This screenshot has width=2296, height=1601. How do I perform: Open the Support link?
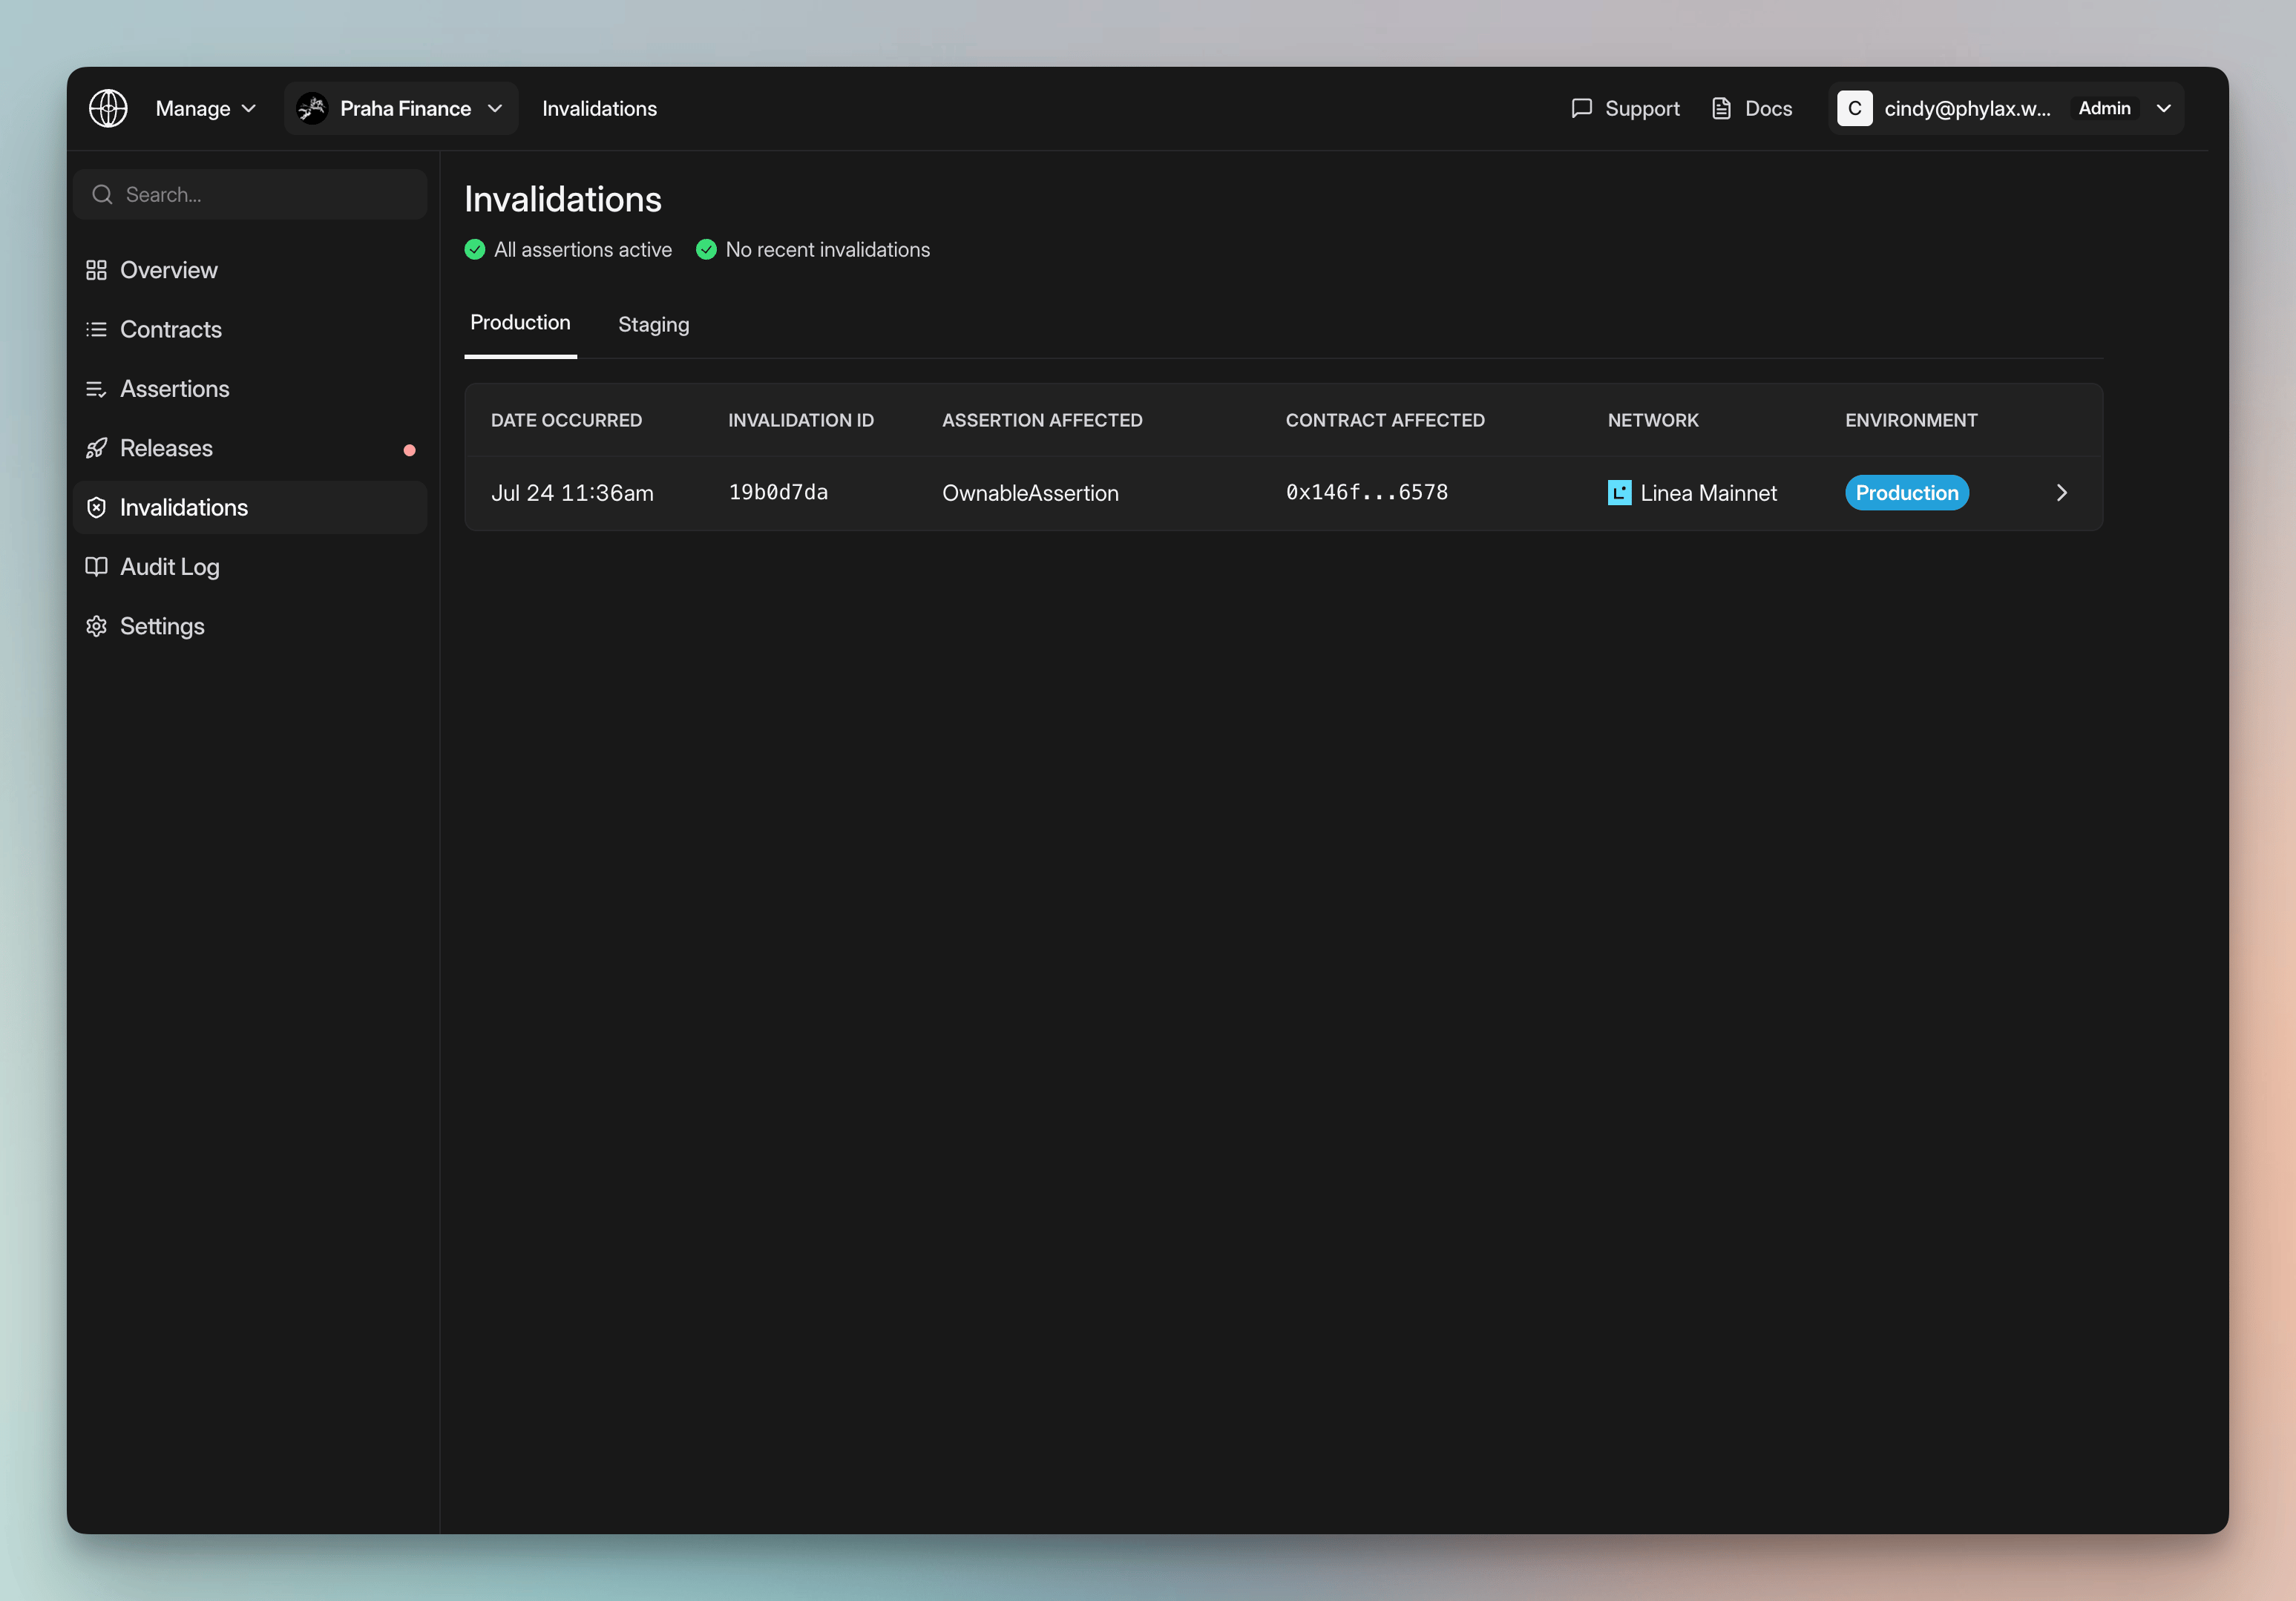pyautogui.click(x=1625, y=108)
